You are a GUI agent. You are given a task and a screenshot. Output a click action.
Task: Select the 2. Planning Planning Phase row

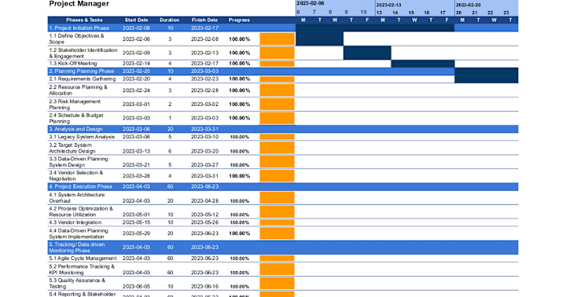283,71
